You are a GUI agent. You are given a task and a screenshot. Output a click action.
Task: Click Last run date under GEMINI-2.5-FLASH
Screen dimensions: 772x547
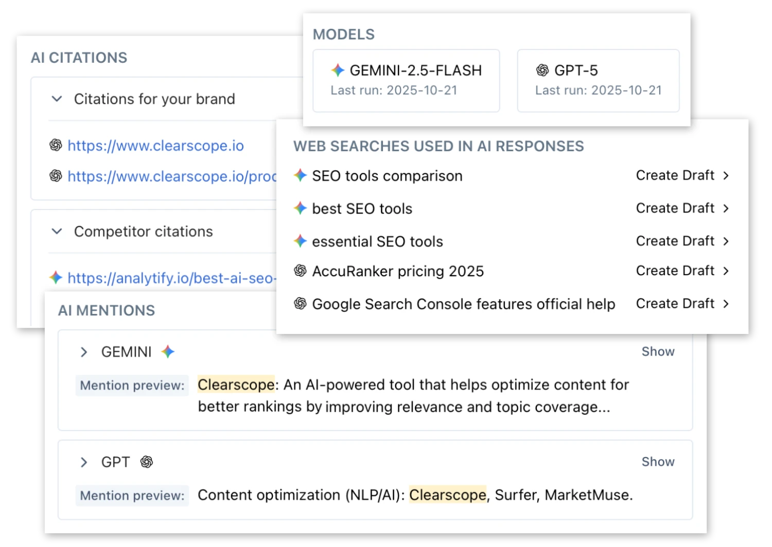click(394, 91)
